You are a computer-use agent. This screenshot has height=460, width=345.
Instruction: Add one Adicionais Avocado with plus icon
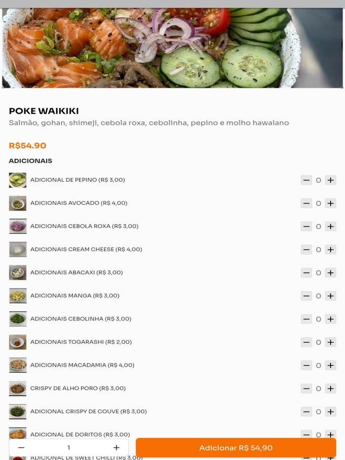point(330,203)
